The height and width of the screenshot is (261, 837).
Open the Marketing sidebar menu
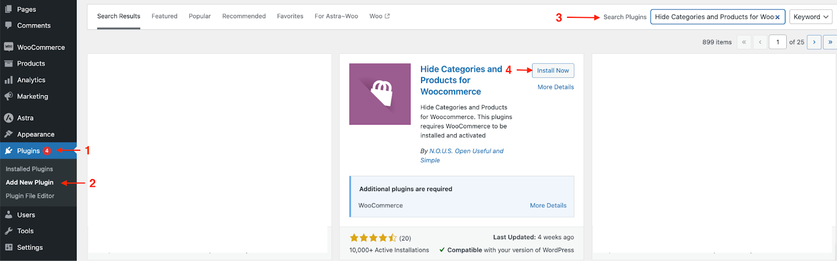tap(38, 96)
